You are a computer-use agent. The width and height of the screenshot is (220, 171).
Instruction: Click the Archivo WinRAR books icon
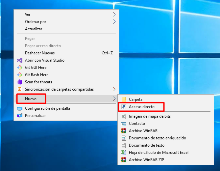[124, 131]
